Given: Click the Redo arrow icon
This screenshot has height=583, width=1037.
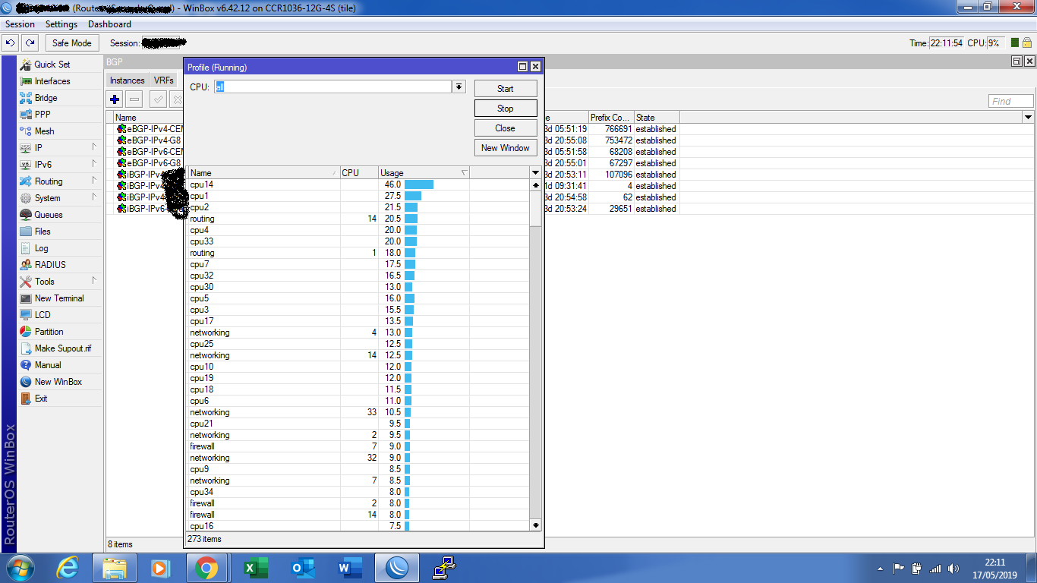Looking at the screenshot, I should pyautogui.click(x=30, y=43).
